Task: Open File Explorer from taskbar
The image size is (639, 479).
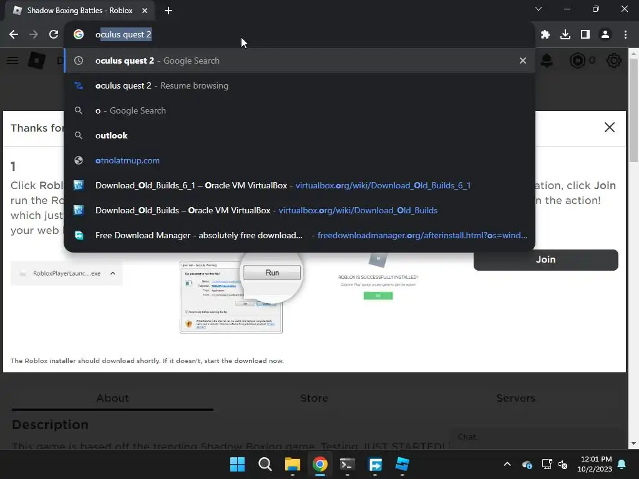Action: [x=293, y=464]
